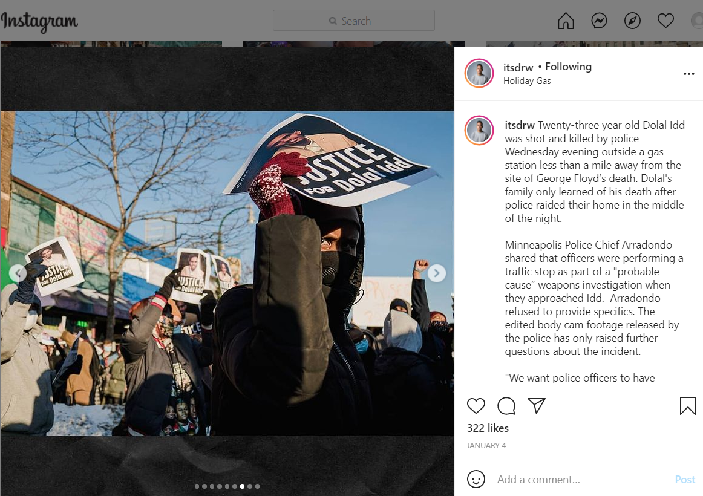
Task: Open the Explore compass icon
Action: pyautogui.click(x=632, y=21)
